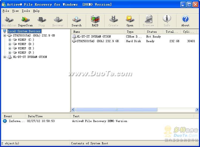This screenshot has width=200, height=147.
Task: Select WINXP (D:) in the tree
Action: [x=26, y=44]
